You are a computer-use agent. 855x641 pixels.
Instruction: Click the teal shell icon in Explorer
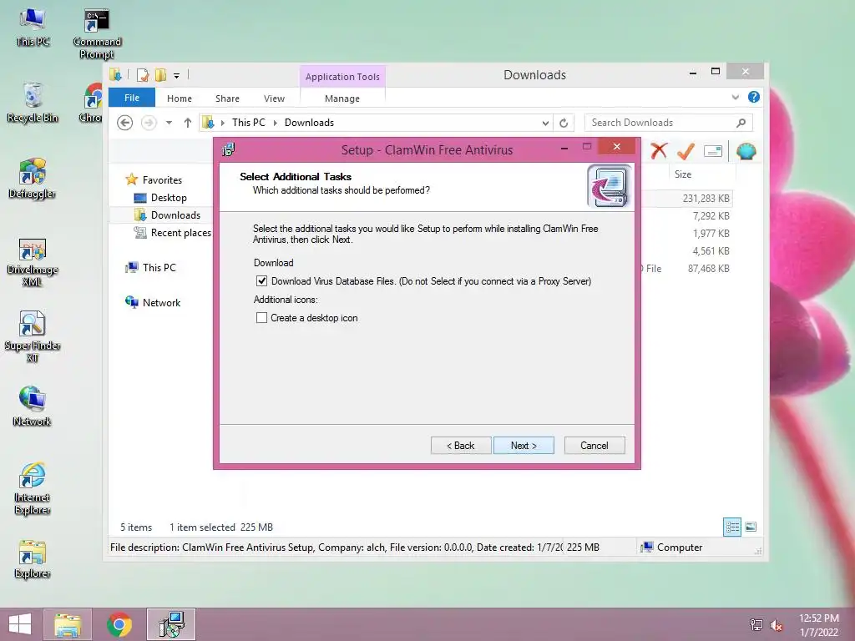pyautogui.click(x=746, y=151)
